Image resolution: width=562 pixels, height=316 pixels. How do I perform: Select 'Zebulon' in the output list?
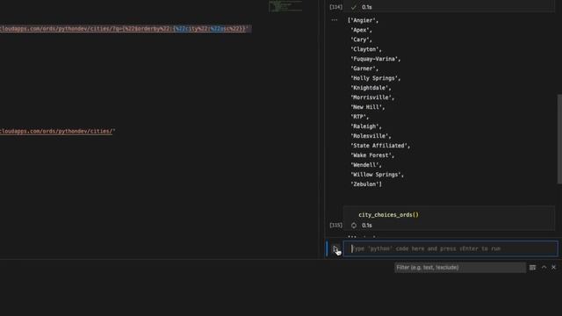pyautogui.click(x=364, y=184)
